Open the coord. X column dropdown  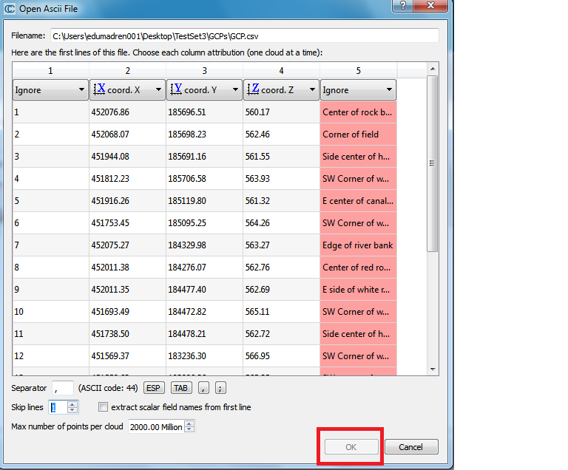tap(126, 90)
